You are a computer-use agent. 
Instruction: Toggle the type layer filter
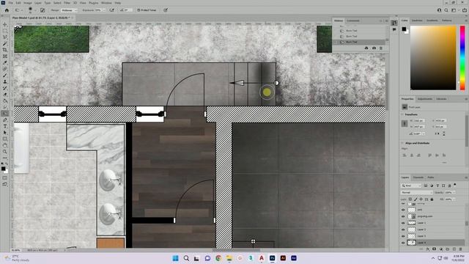[x=437, y=186]
